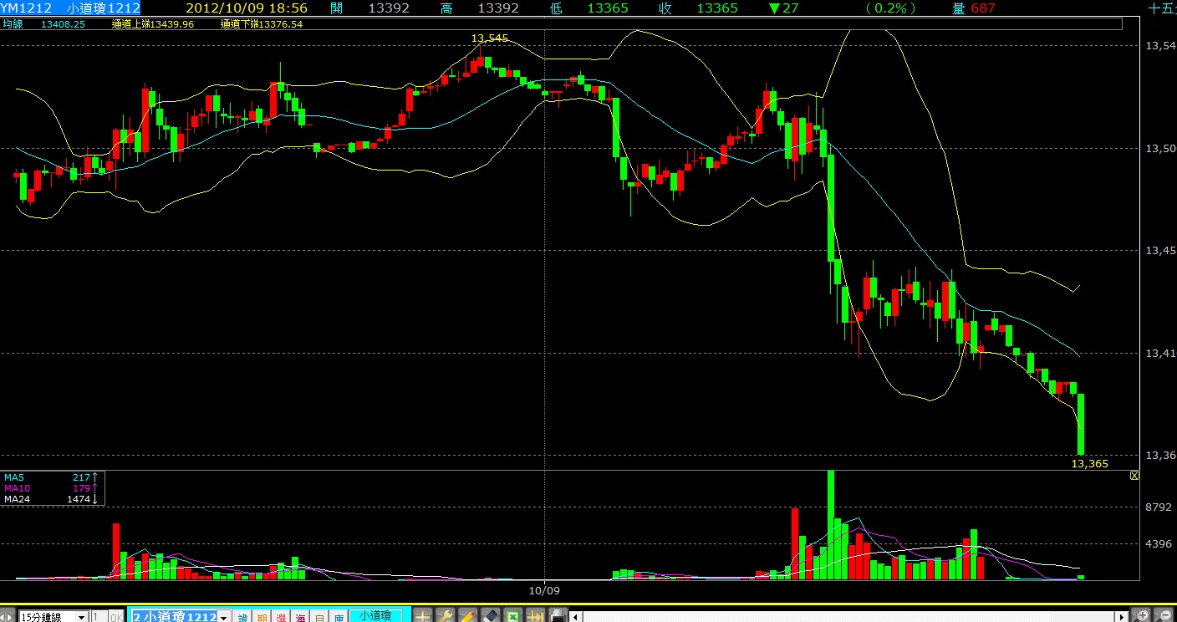Click the 2012/10/09 18:56 timestamp

pos(247,8)
